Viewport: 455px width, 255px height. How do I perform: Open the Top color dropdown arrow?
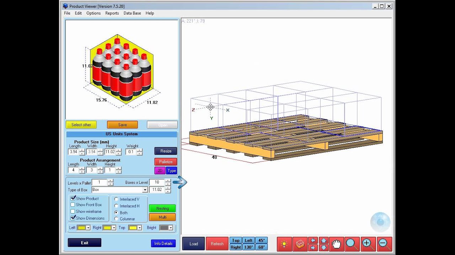pos(139,228)
